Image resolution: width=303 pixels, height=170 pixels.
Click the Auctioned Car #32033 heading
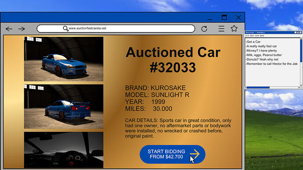coord(173,60)
